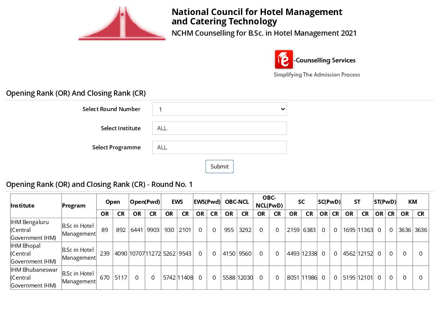The image size is (439, 310).
Task: Click Bhopal Open opening rank 239
Action: click(105, 254)
